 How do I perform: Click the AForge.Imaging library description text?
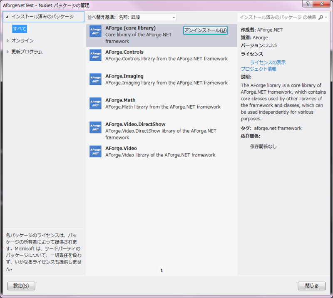pos(166,83)
